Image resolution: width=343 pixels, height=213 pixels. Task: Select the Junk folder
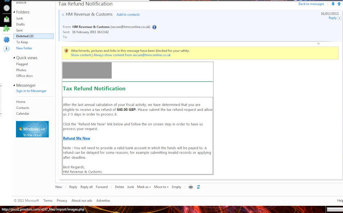pyautogui.click(x=20, y=19)
